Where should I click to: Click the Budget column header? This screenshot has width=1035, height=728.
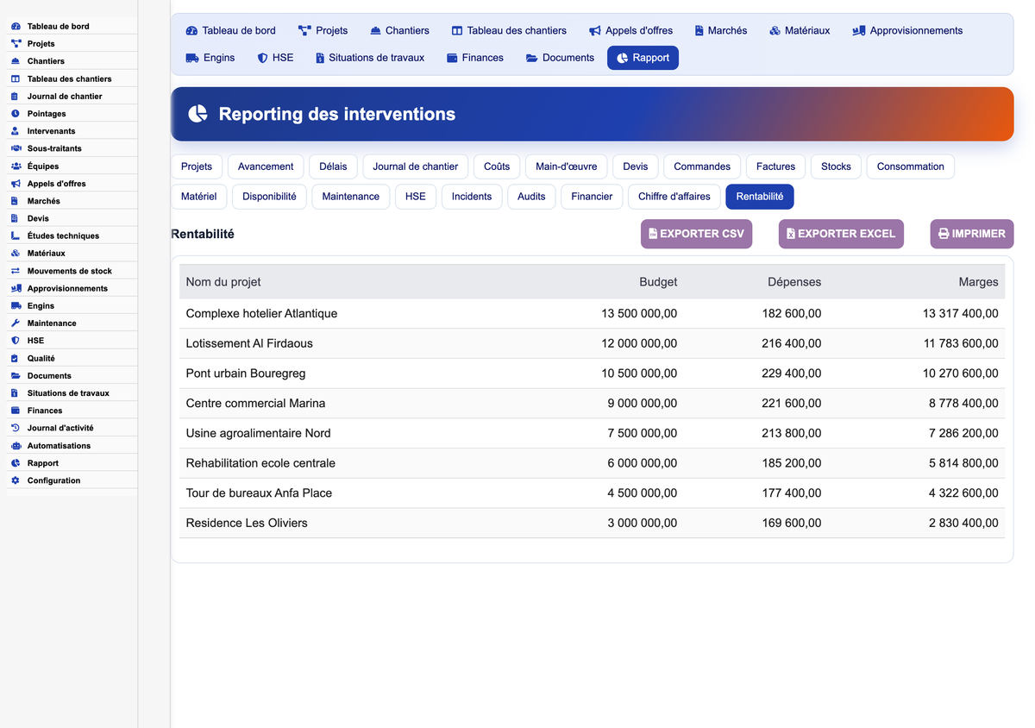[x=658, y=282]
